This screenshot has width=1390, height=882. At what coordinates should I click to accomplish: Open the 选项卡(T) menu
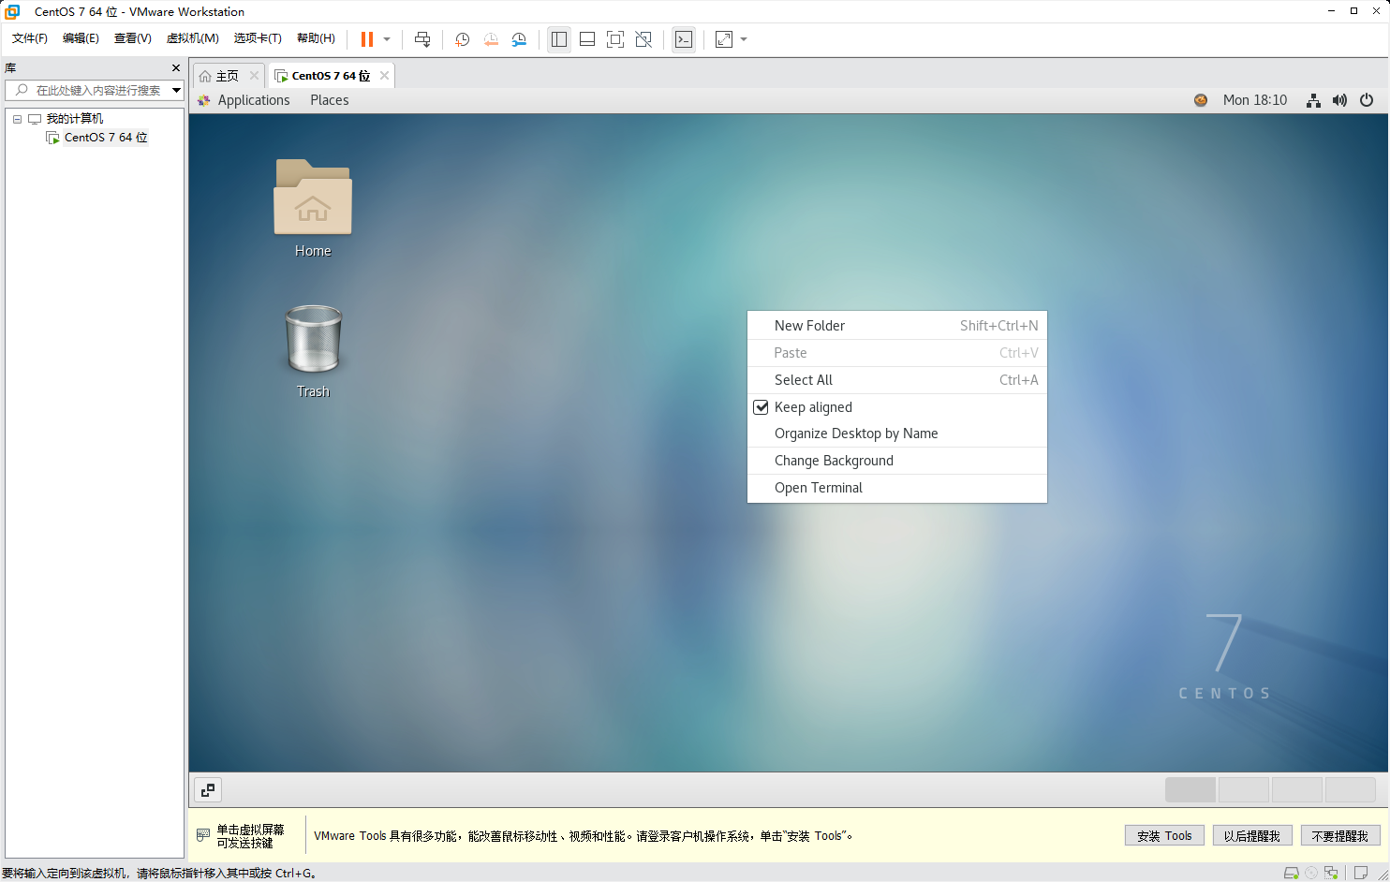(x=258, y=38)
